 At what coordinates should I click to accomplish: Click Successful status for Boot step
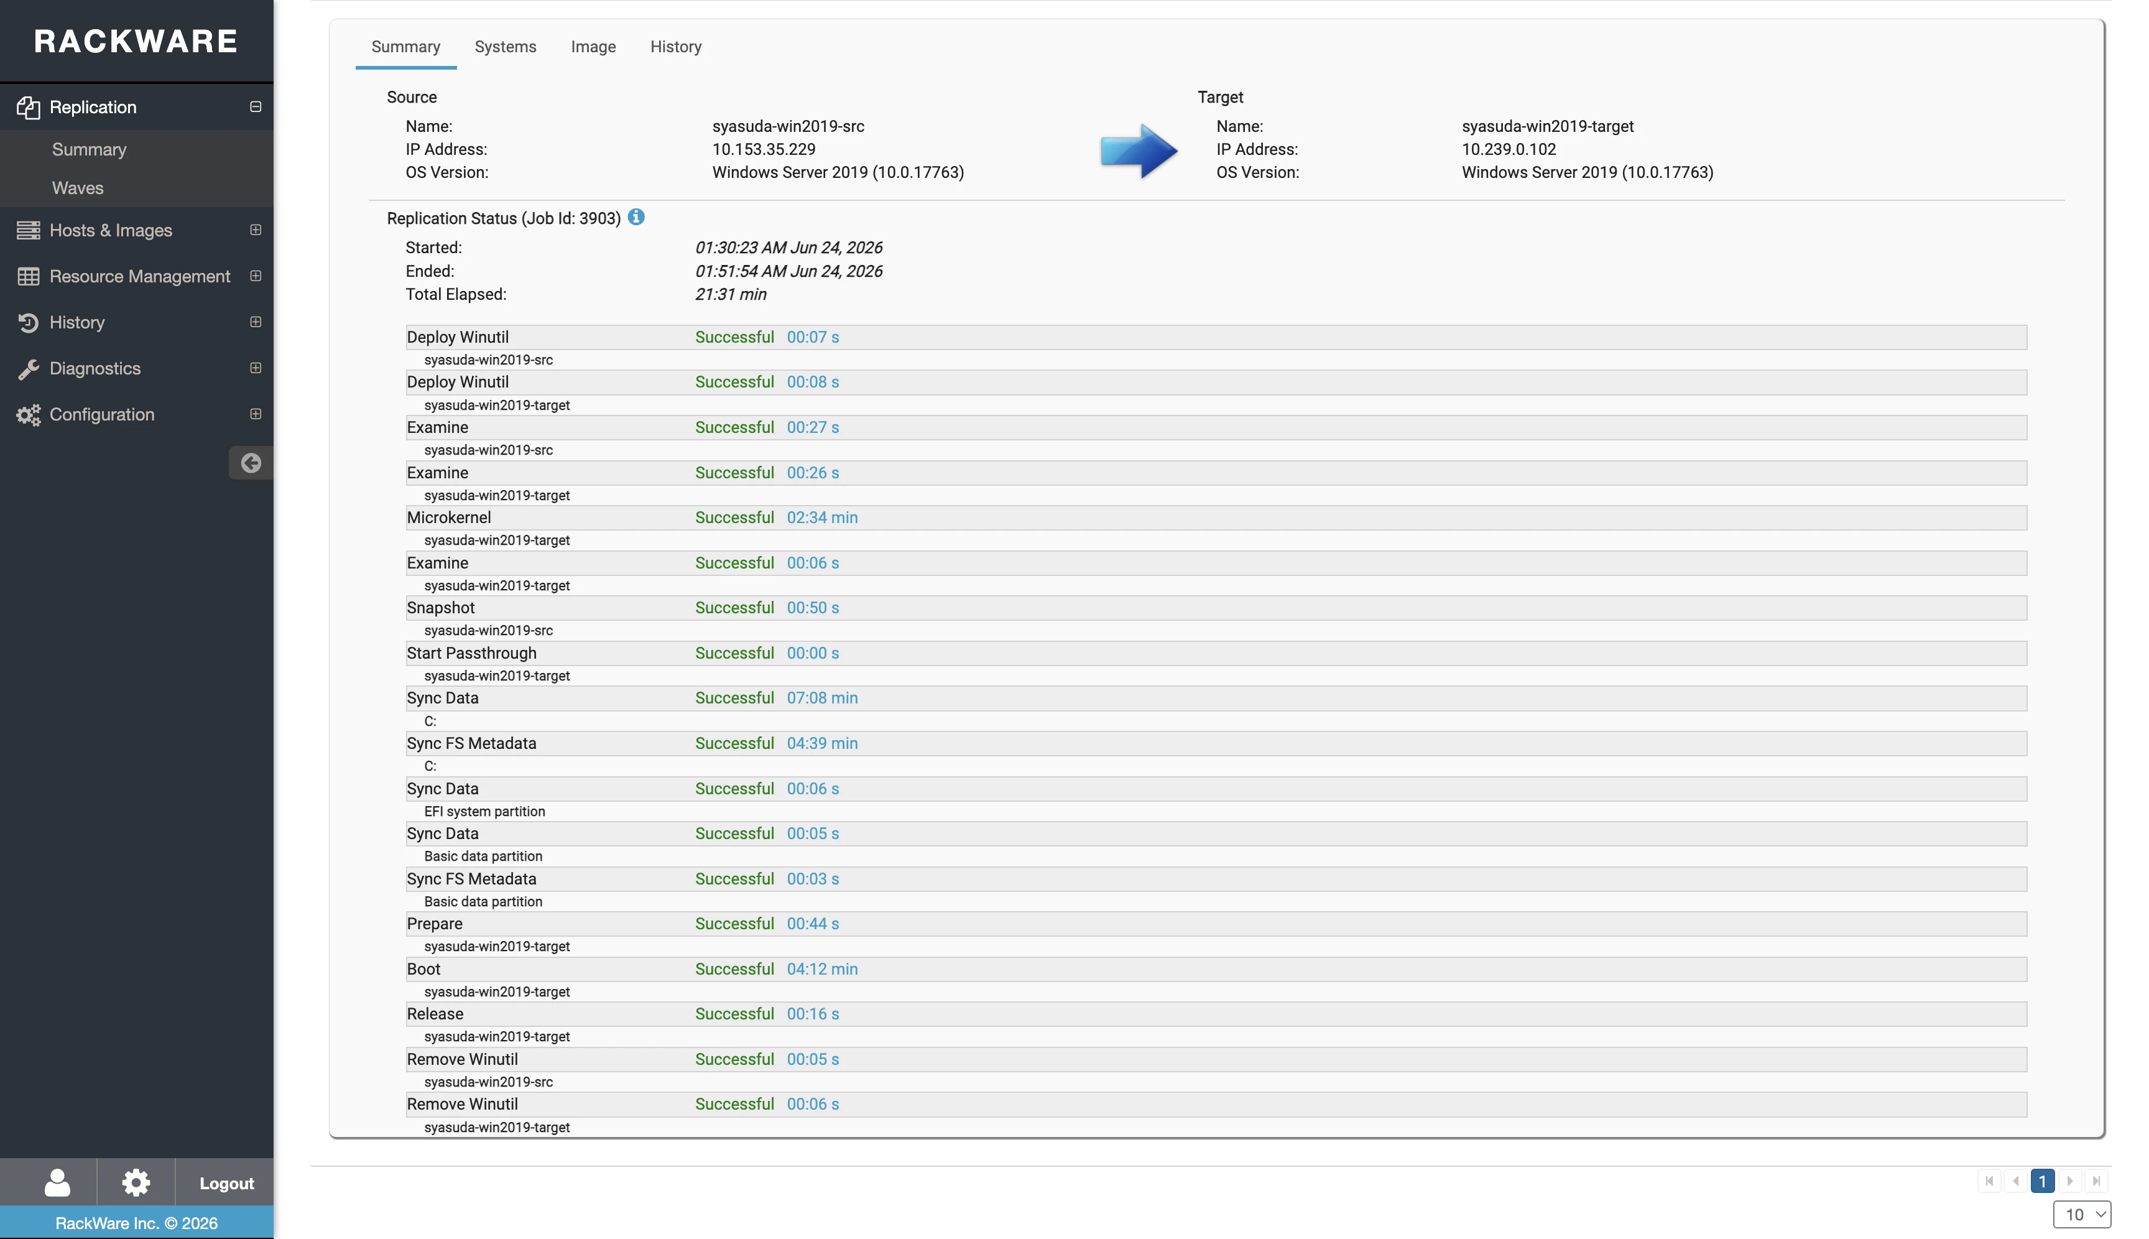coord(734,968)
